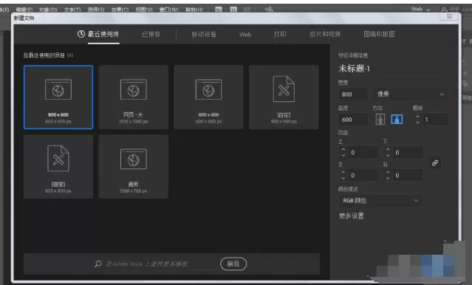Screen dimensions: 472x285
Task: Decrease the left bleed (左) value
Action: 343,178
